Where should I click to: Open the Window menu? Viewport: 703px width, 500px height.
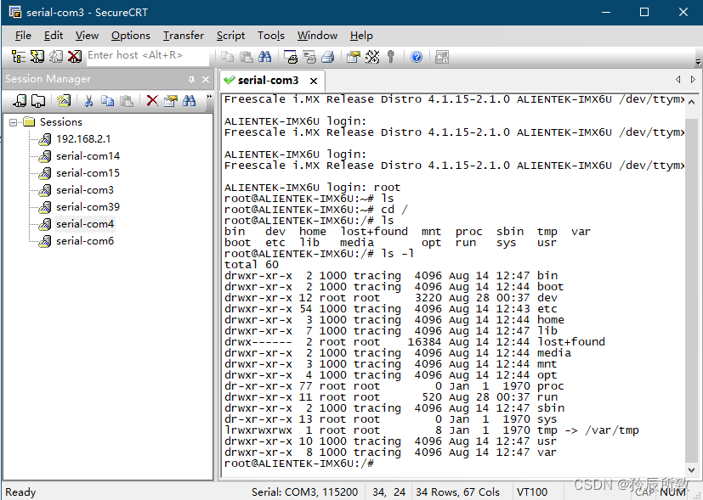coord(317,36)
